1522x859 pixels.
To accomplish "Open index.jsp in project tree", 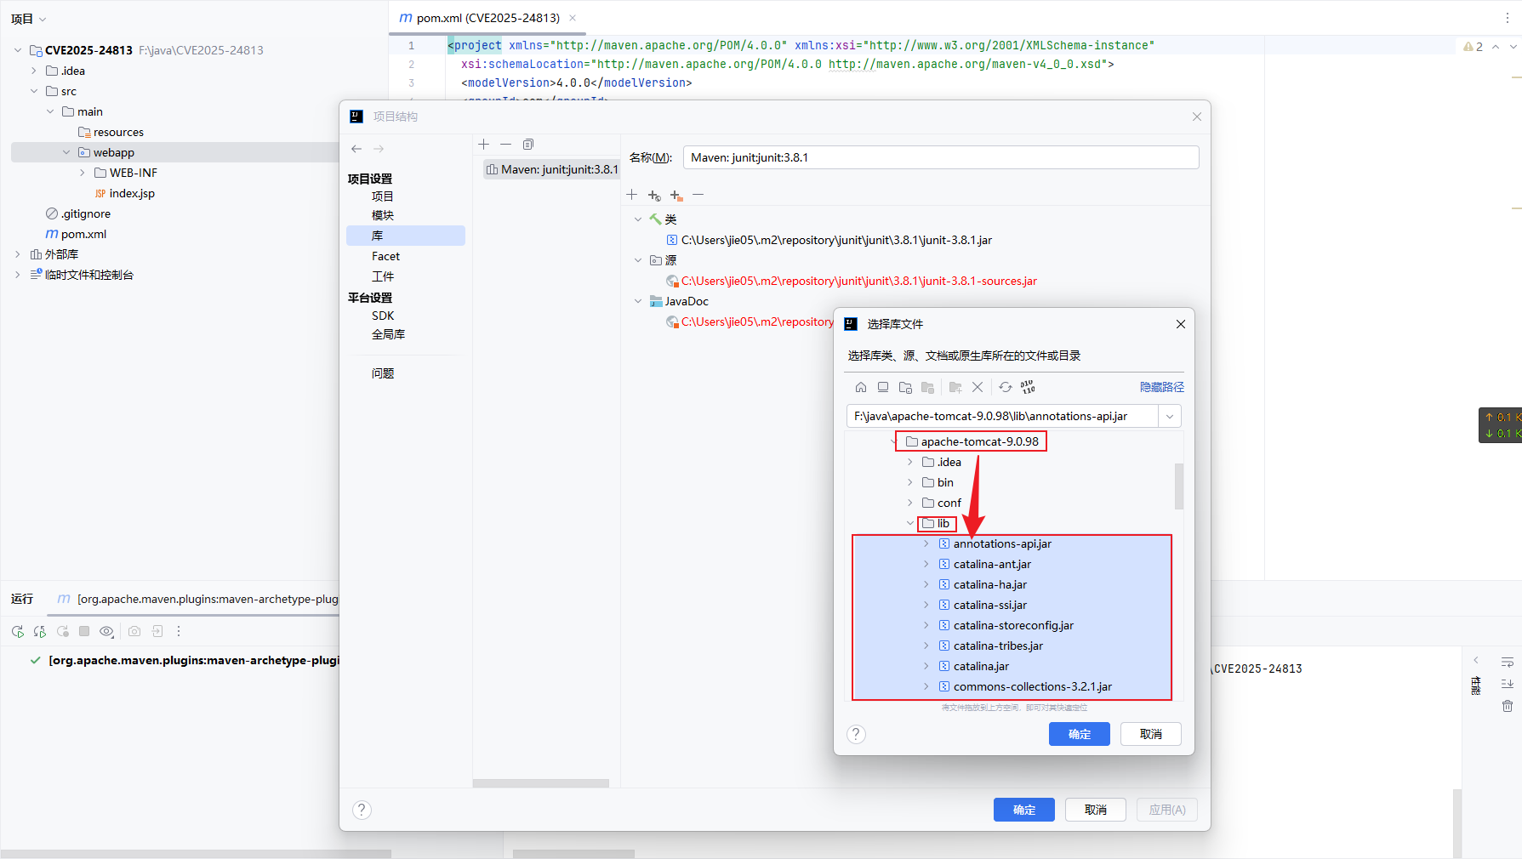I will tap(124, 193).
